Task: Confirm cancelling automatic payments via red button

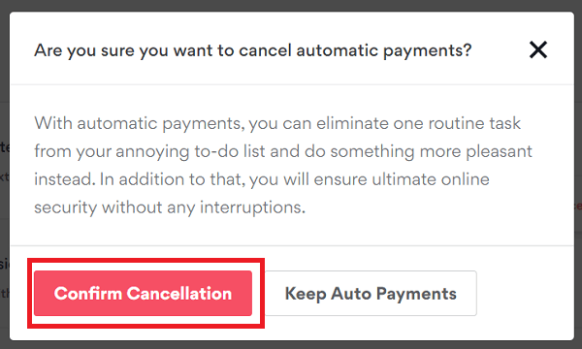Action: [x=143, y=293]
